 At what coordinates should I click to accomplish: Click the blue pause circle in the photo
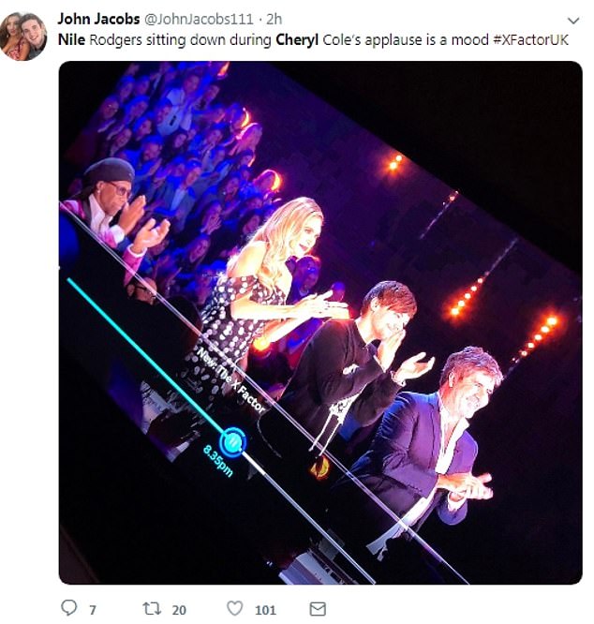(x=232, y=441)
